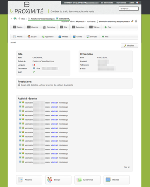Viewport: 150px width, 187px height.
Task: Open the large Médias shortcut button
Action: click(117, 180)
